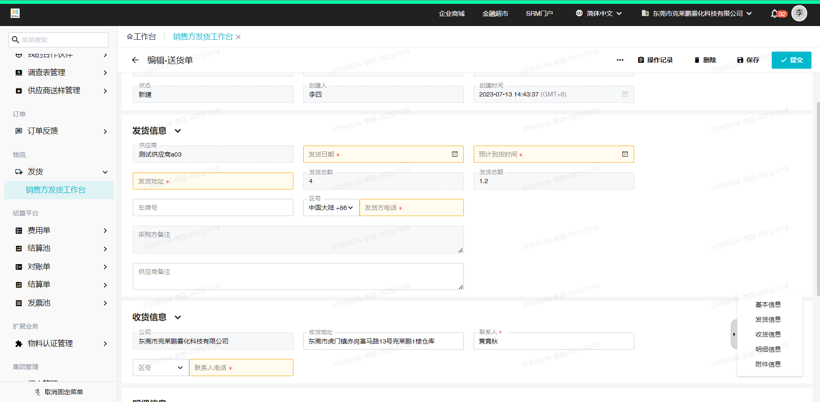Open calendar icon in 预计到货时间 field

pos(625,154)
